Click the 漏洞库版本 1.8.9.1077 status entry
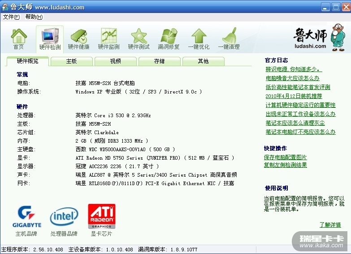The width and height of the screenshot is (351, 254). coord(168,250)
